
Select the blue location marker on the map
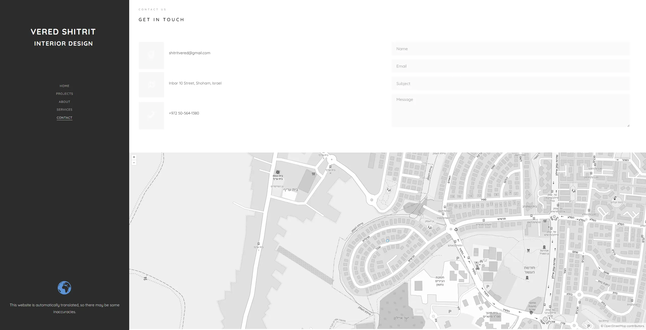pyautogui.click(x=388, y=241)
